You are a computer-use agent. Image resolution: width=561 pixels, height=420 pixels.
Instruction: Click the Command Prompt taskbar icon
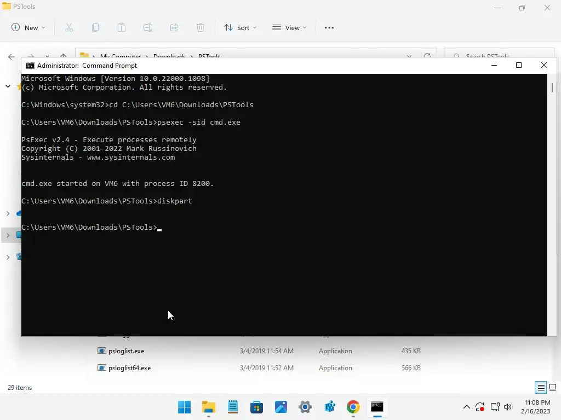pyautogui.click(x=377, y=407)
